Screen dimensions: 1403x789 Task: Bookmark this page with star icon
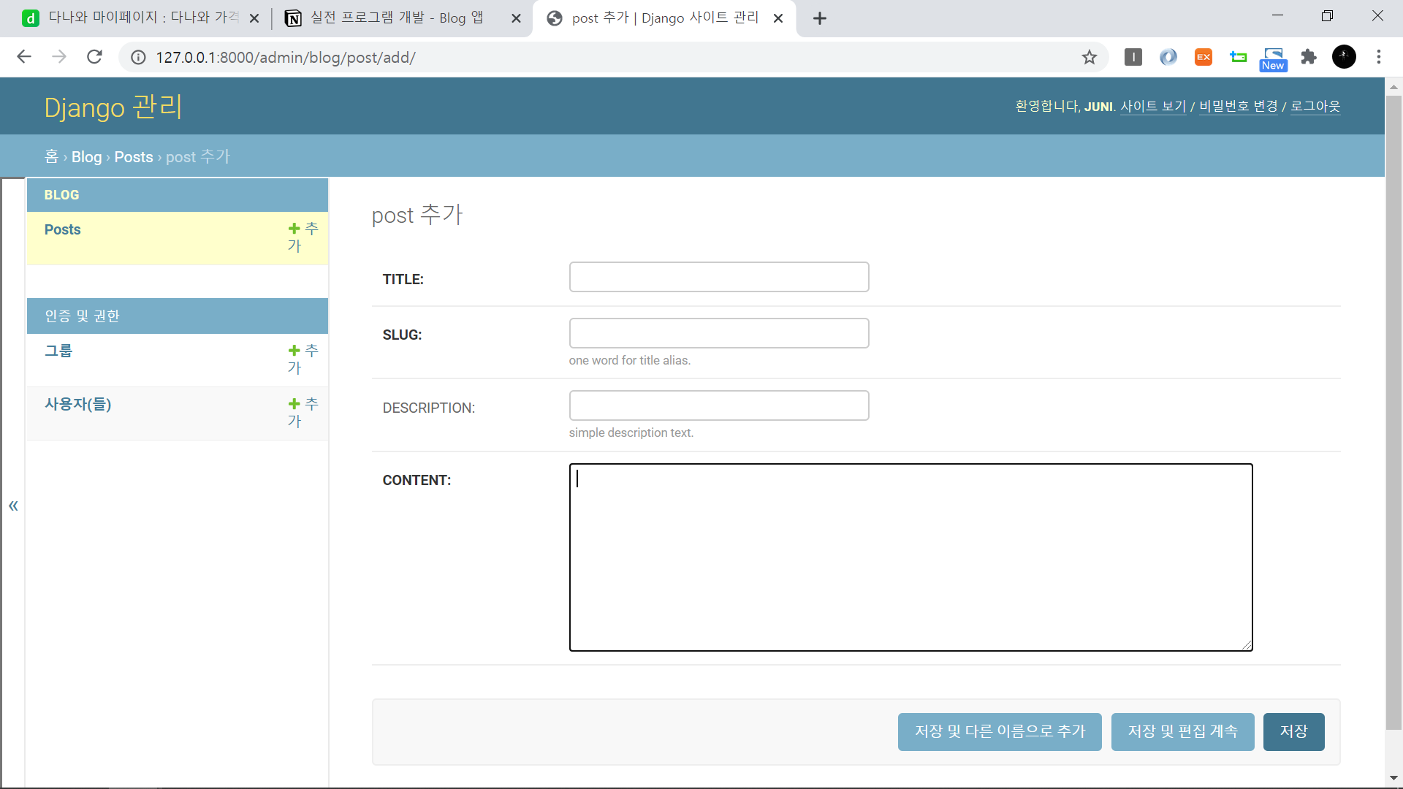tap(1089, 57)
